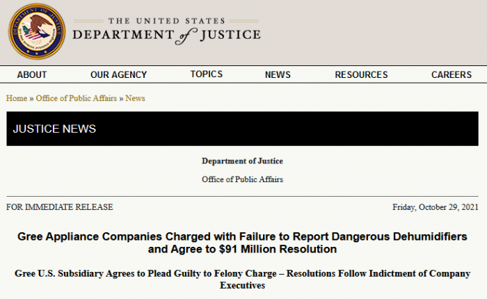Click centered 'Office of Public Affairs' text
Image resolution: width=487 pixels, height=299 pixels.
[x=242, y=179]
